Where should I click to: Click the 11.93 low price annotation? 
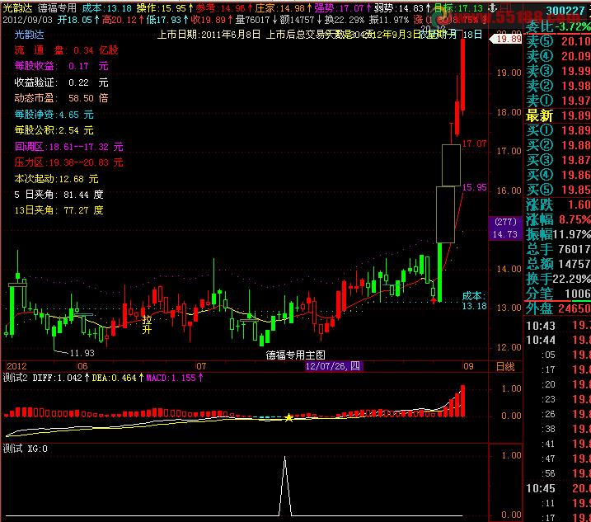(81, 353)
